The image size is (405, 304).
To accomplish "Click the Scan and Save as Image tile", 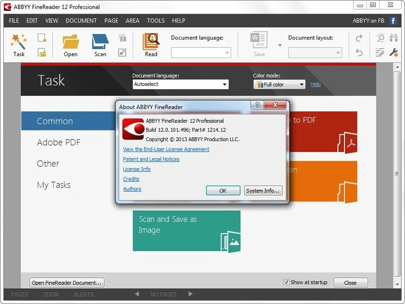I will click(x=187, y=231).
